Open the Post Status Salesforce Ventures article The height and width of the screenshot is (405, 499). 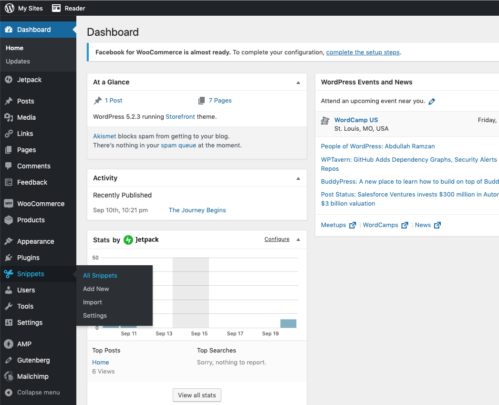click(x=410, y=199)
